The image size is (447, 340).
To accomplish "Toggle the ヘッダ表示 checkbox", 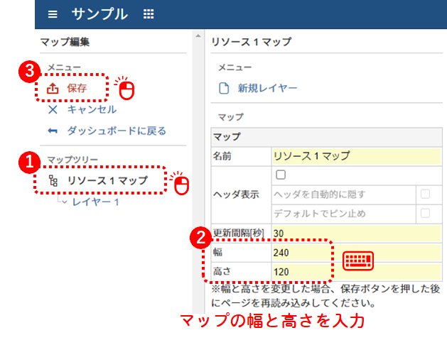I will (281, 175).
